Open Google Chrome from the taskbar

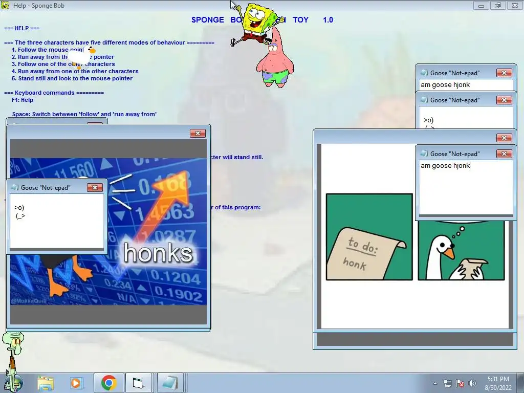[x=108, y=383]
